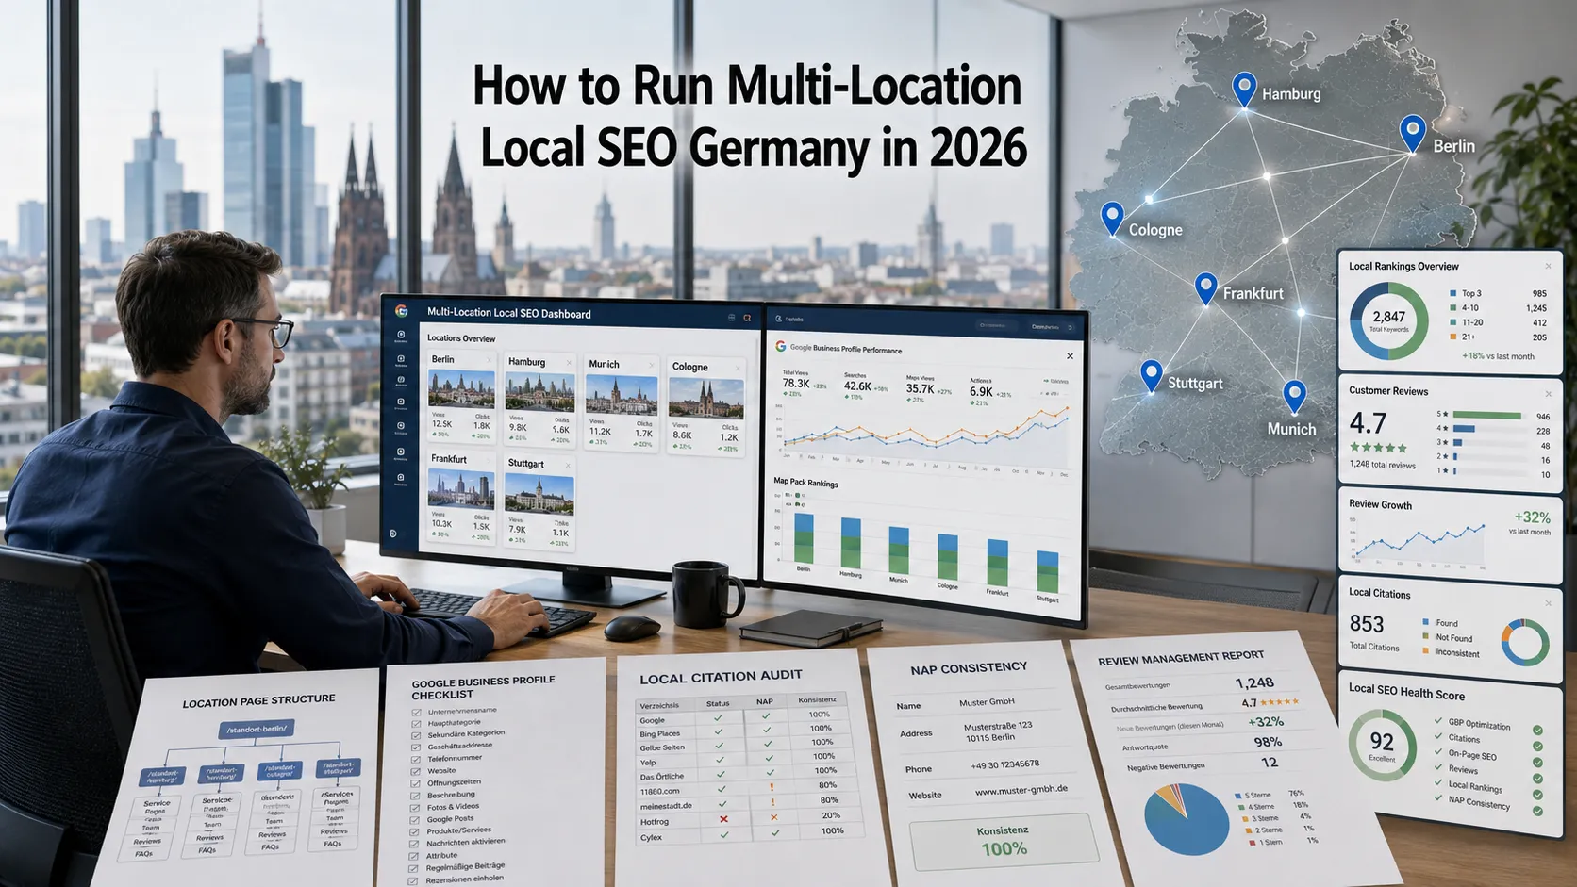Click the Locations Overview heading
This screenshot has height=887, width=1577.
tap(461, 337)
